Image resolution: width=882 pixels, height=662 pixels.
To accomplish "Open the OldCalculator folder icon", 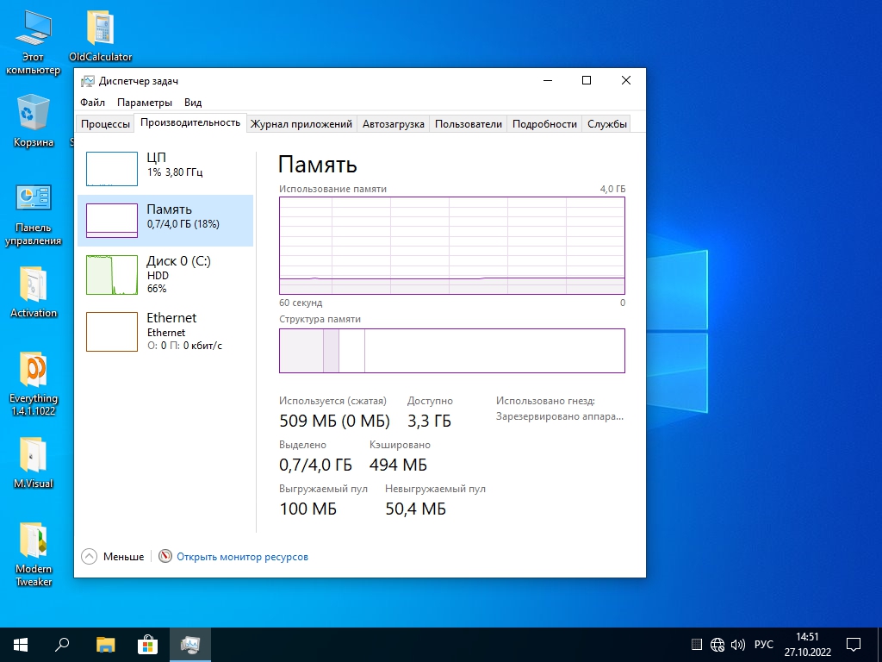I will pos(101,36).
